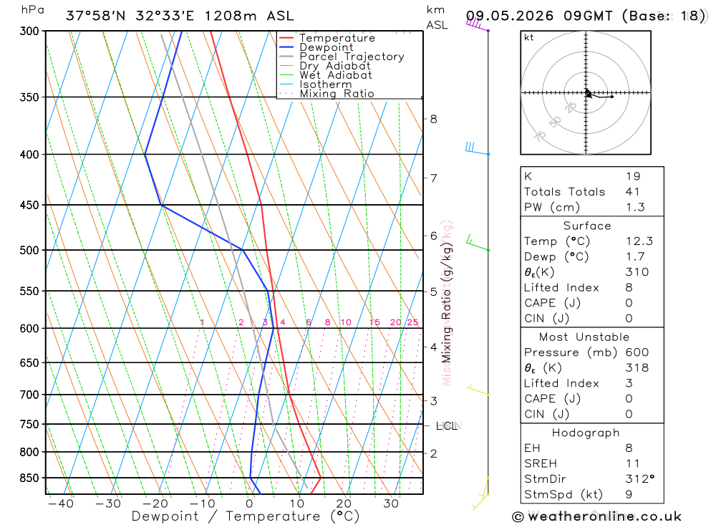This screenshot has height=525, width=716.
Task: Click the 500 hPa pressure label
Action: tap(29, 251)
